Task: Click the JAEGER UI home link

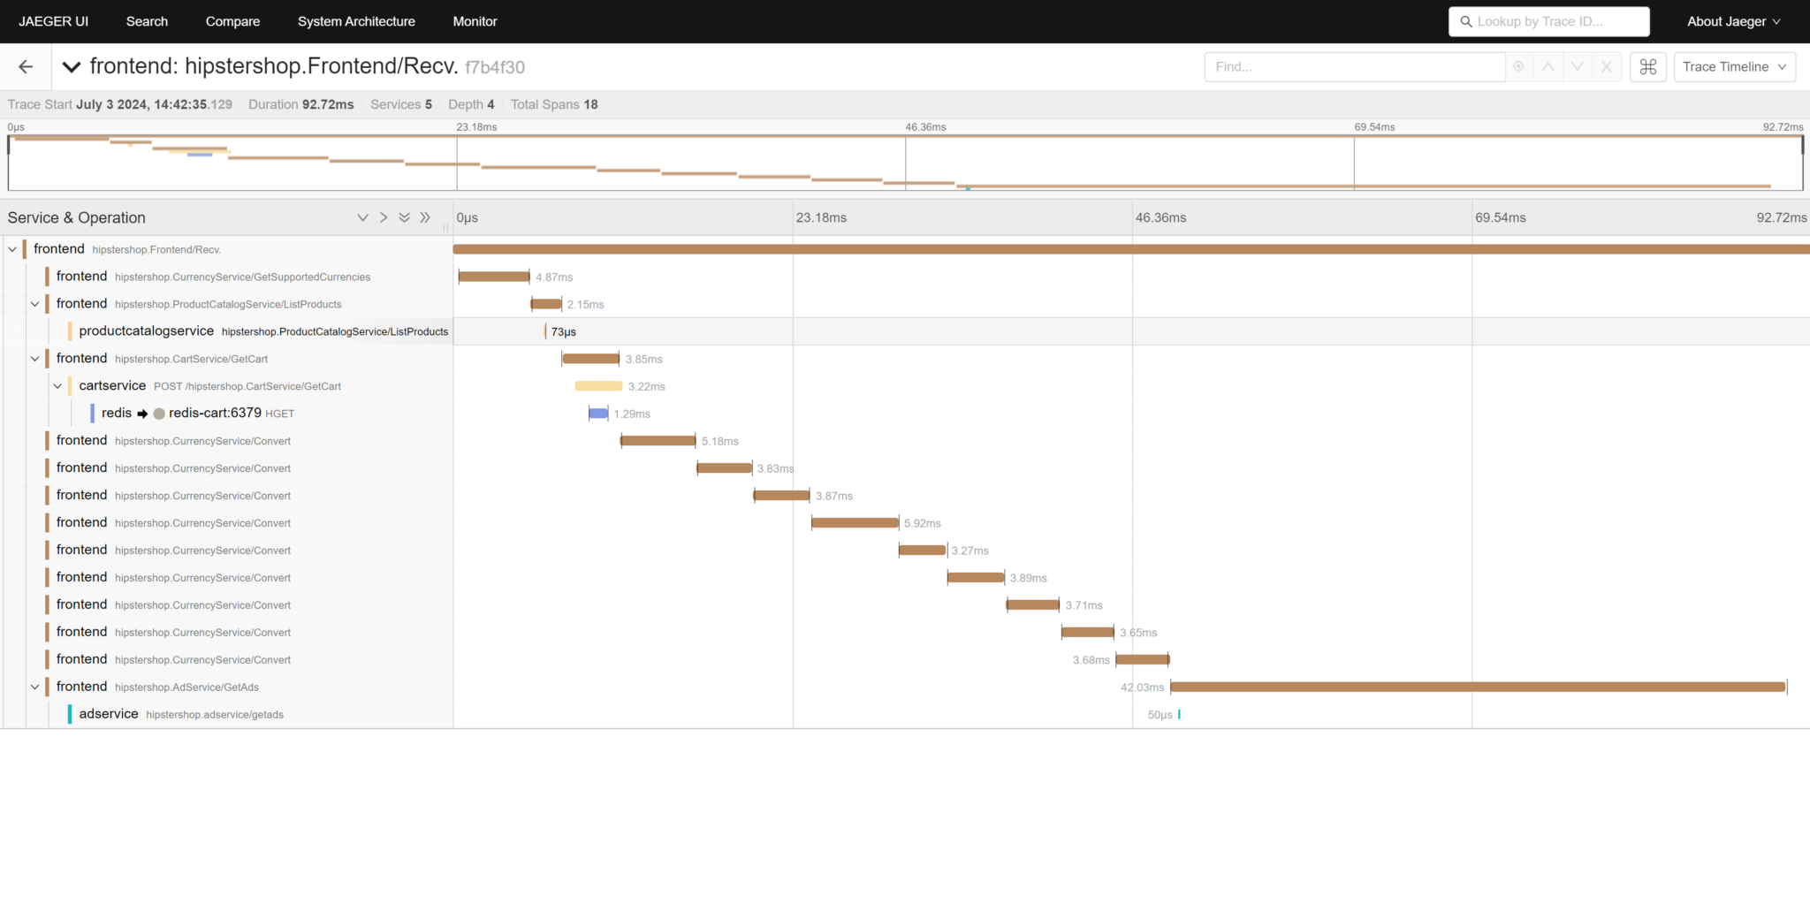Action: [x=54, y=21]
